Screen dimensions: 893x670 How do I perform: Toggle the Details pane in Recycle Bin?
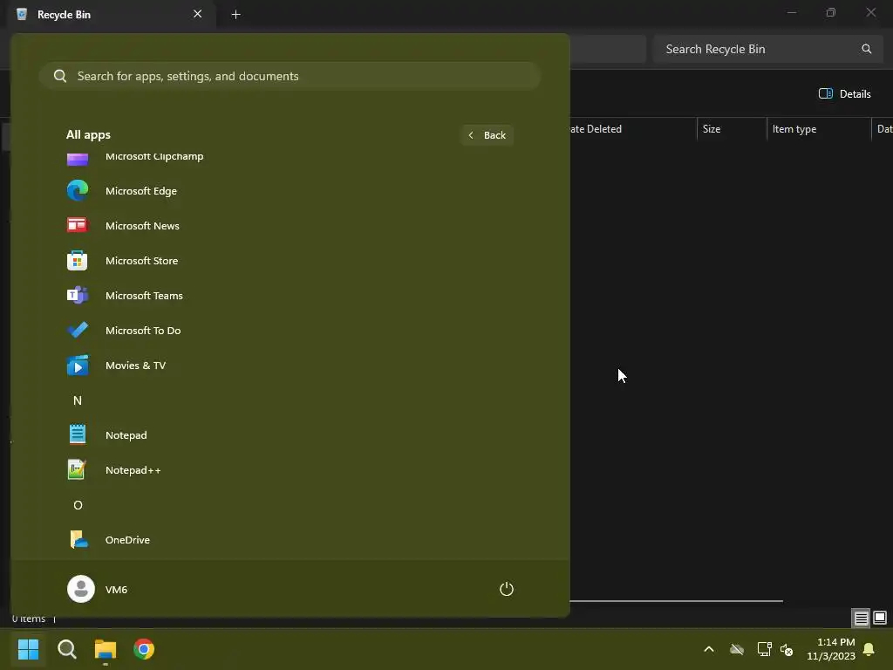844,94
